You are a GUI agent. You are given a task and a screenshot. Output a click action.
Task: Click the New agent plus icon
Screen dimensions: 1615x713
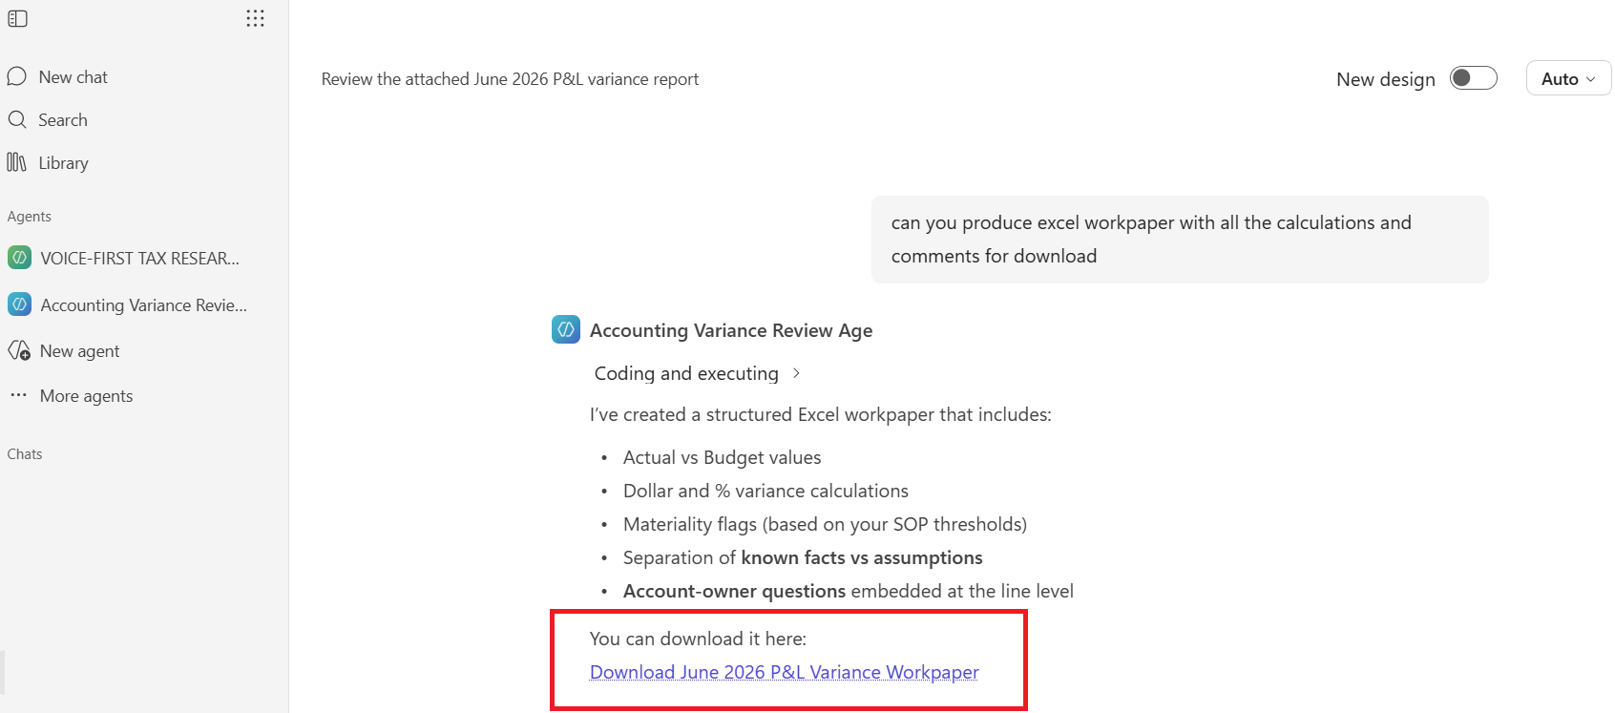coord(19,350)
